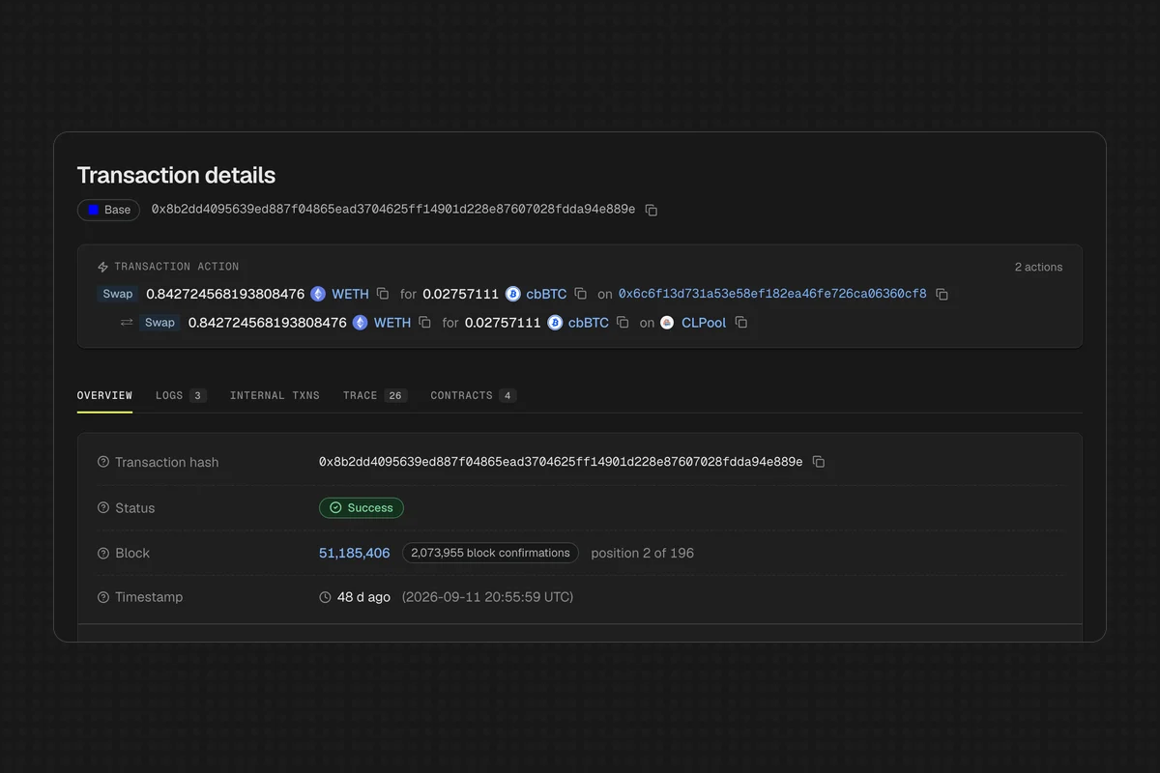Screen dimensions: 1160x773
Task: Click the cbBTC token icon in first Swap row
Action: point(513,294)
